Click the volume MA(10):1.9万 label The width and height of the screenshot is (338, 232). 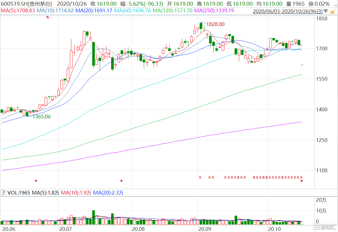(76, 193)
